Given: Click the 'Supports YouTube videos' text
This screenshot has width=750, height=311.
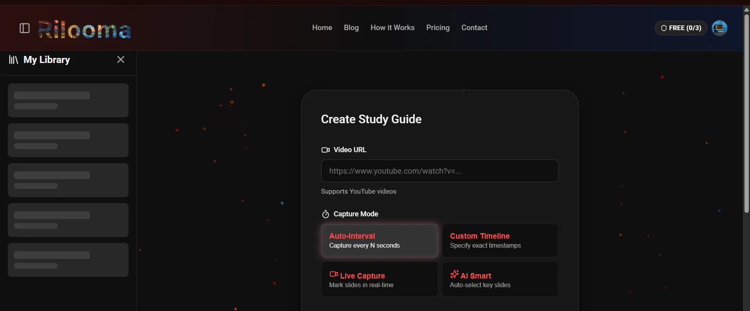Looking at the screenshot, I should [358, 191].
